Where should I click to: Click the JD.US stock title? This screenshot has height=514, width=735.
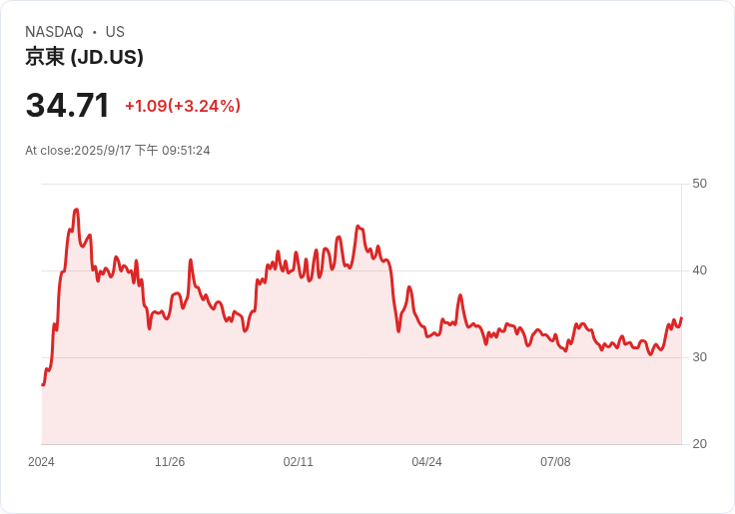pos(84,57)
